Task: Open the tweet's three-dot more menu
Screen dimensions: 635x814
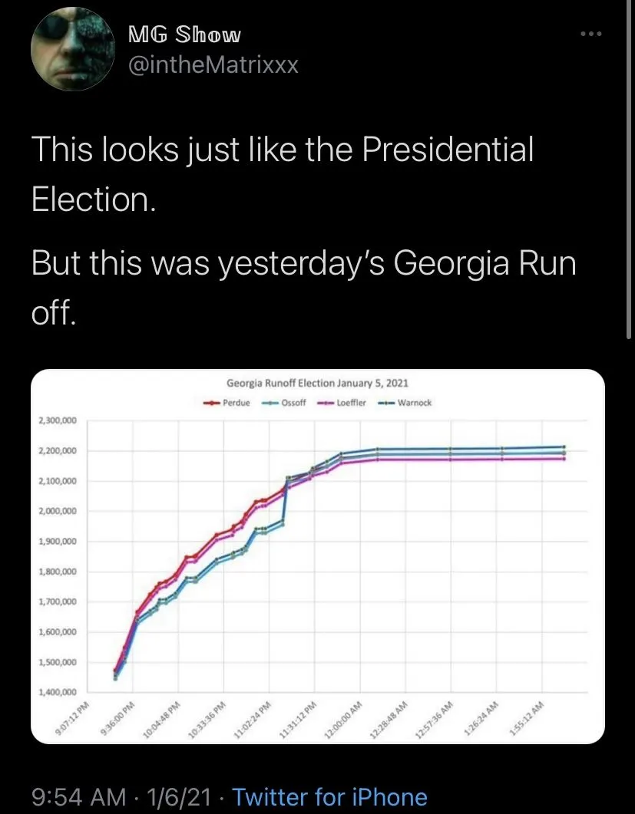Action: pyautogui.click(x=590, y=35)
